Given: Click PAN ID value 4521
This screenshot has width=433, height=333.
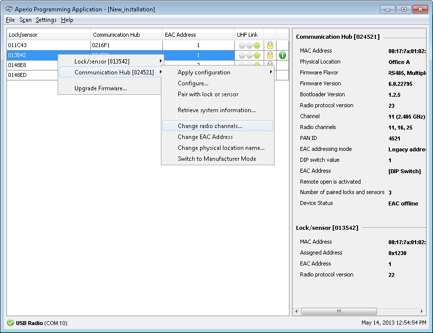Looking at the screenshot, I should (x=394, y=138).
